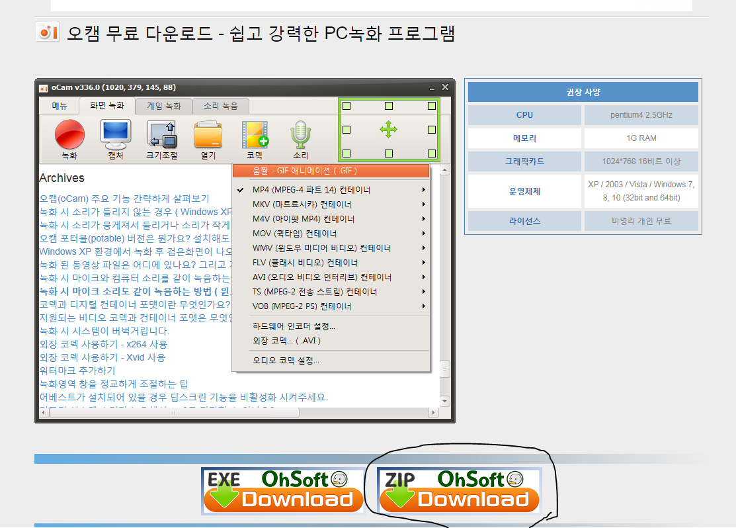The image size is (736, 528).
Task: Click the vertical scrollbar down arrow
Action: tap(444, 402)
